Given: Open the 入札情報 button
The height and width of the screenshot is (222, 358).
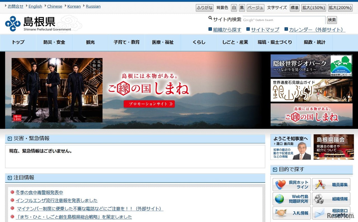Looking at the screenshot, I should [292, 213].
